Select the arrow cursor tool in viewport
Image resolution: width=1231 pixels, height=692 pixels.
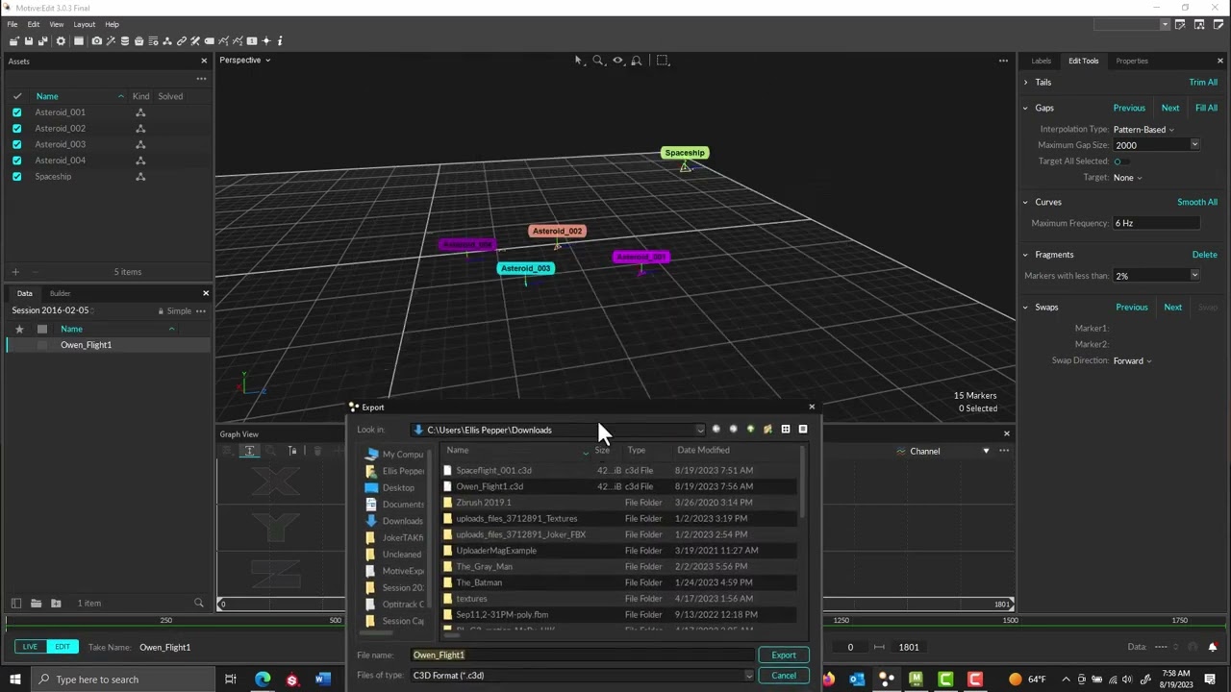(579, 61)
